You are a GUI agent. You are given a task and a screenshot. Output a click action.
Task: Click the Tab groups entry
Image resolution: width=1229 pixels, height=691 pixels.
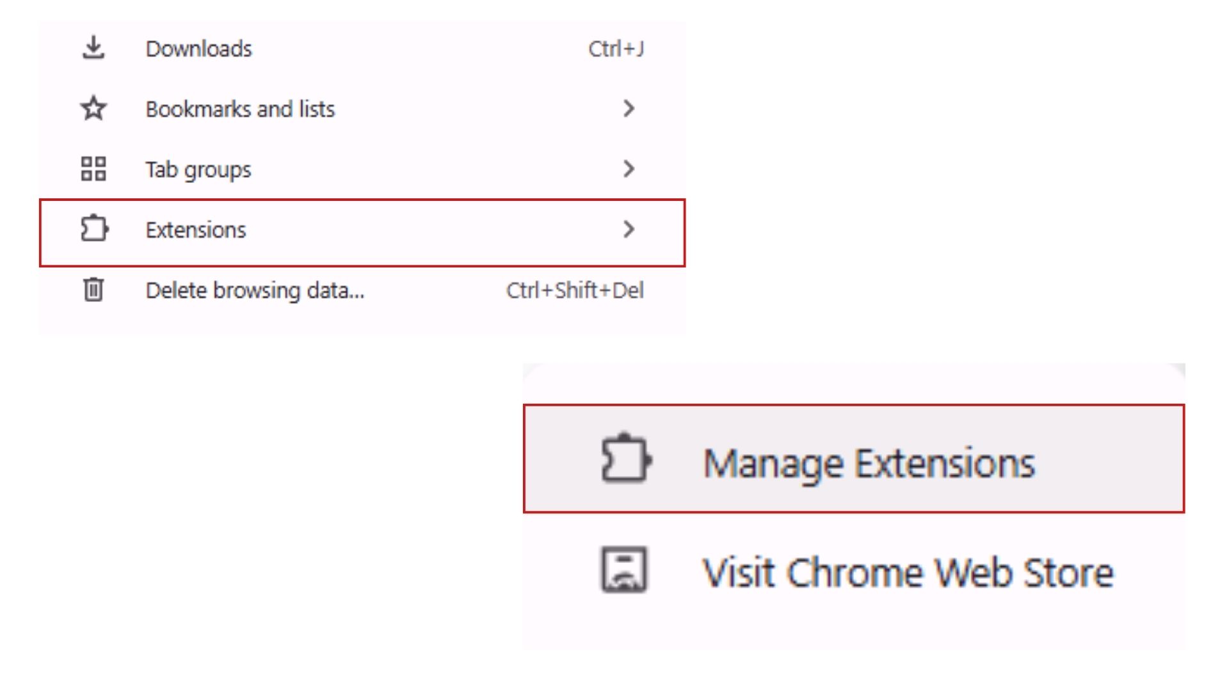[198, 169]
